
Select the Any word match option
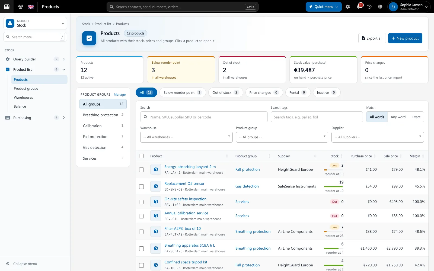pos(398,117)
